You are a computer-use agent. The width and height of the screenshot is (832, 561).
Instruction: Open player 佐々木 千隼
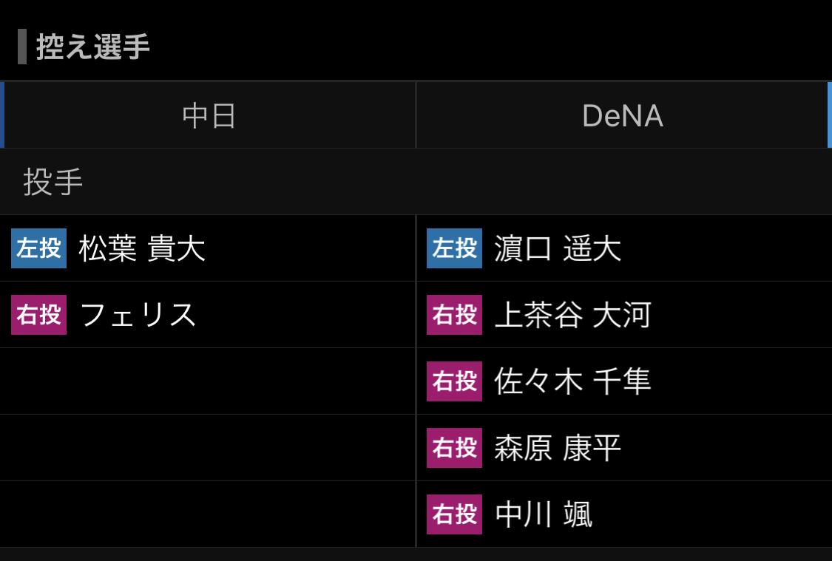(572, 381)
